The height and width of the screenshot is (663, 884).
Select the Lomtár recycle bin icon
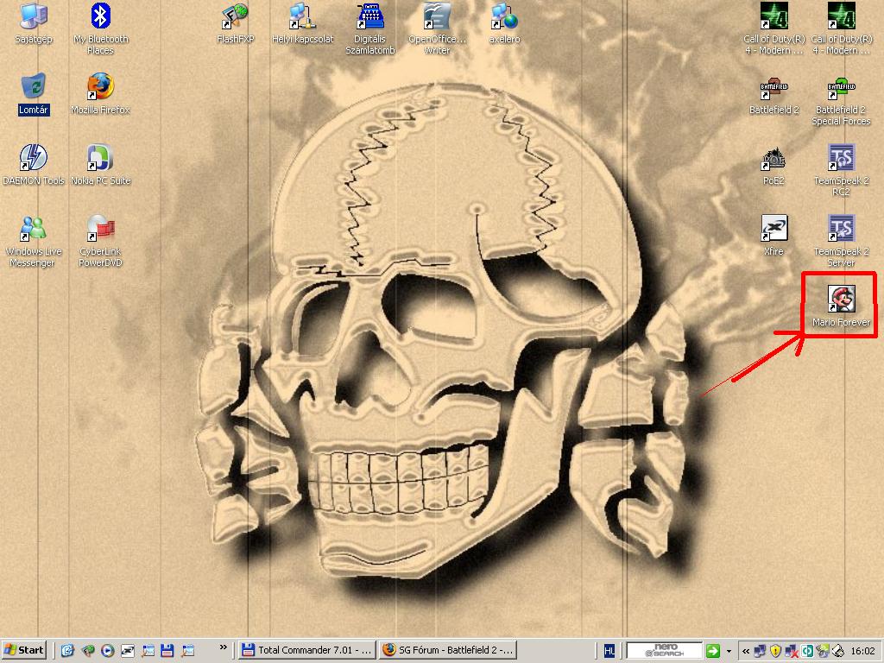click(x=33, y=87)
